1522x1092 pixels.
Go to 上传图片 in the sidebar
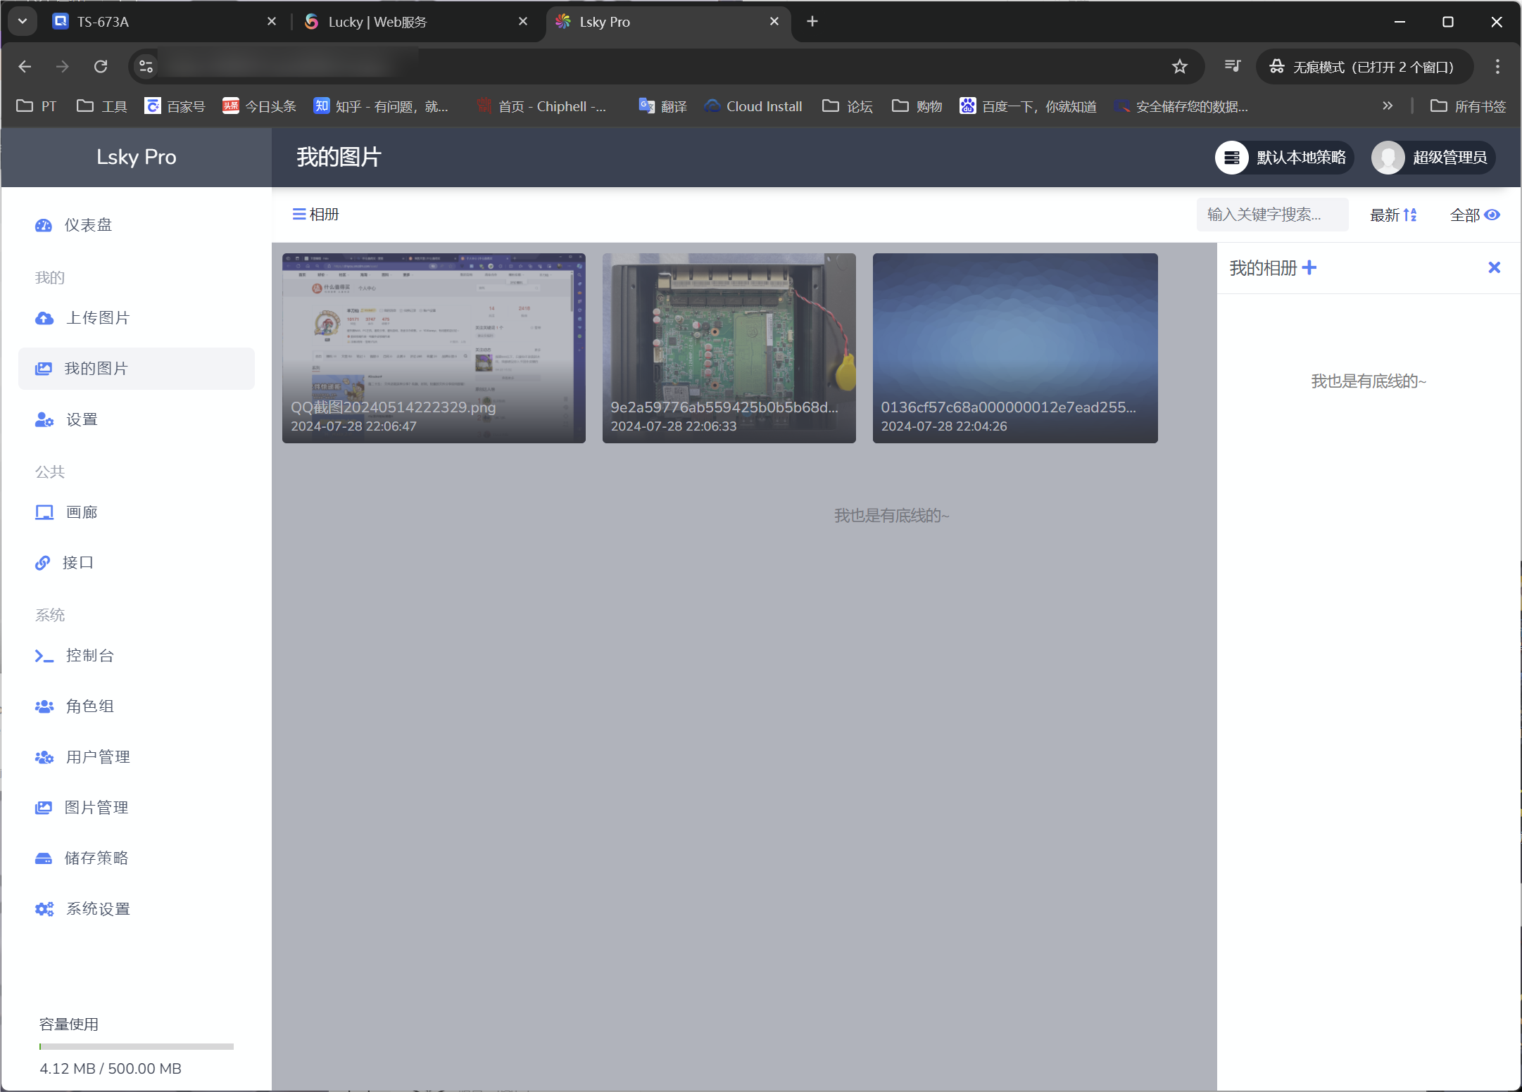137,318
